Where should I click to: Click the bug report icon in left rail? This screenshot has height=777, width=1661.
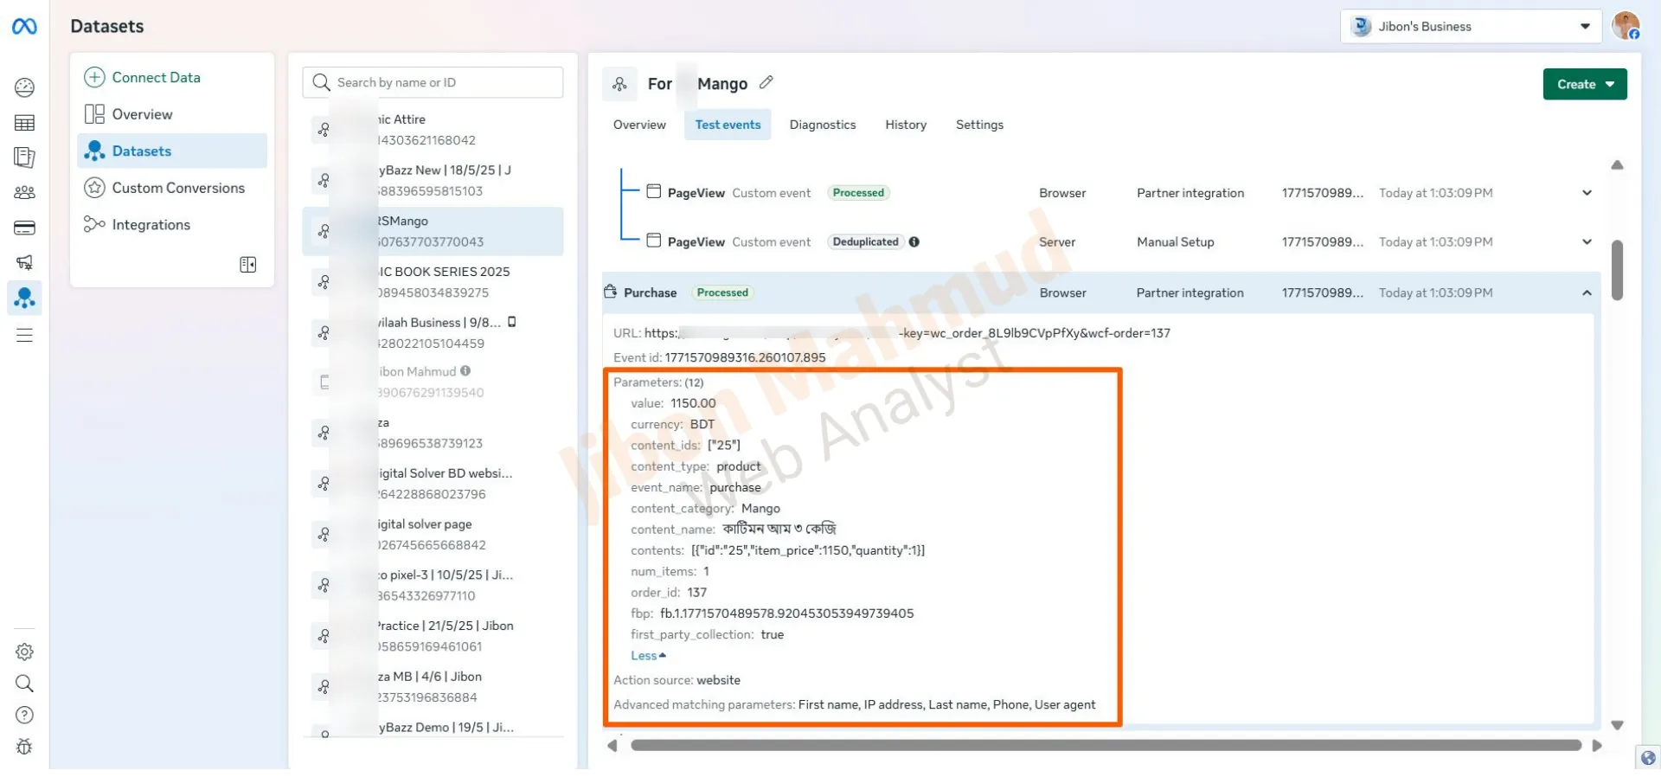[24, 747]
